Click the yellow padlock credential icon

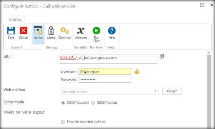pos(137,72)
